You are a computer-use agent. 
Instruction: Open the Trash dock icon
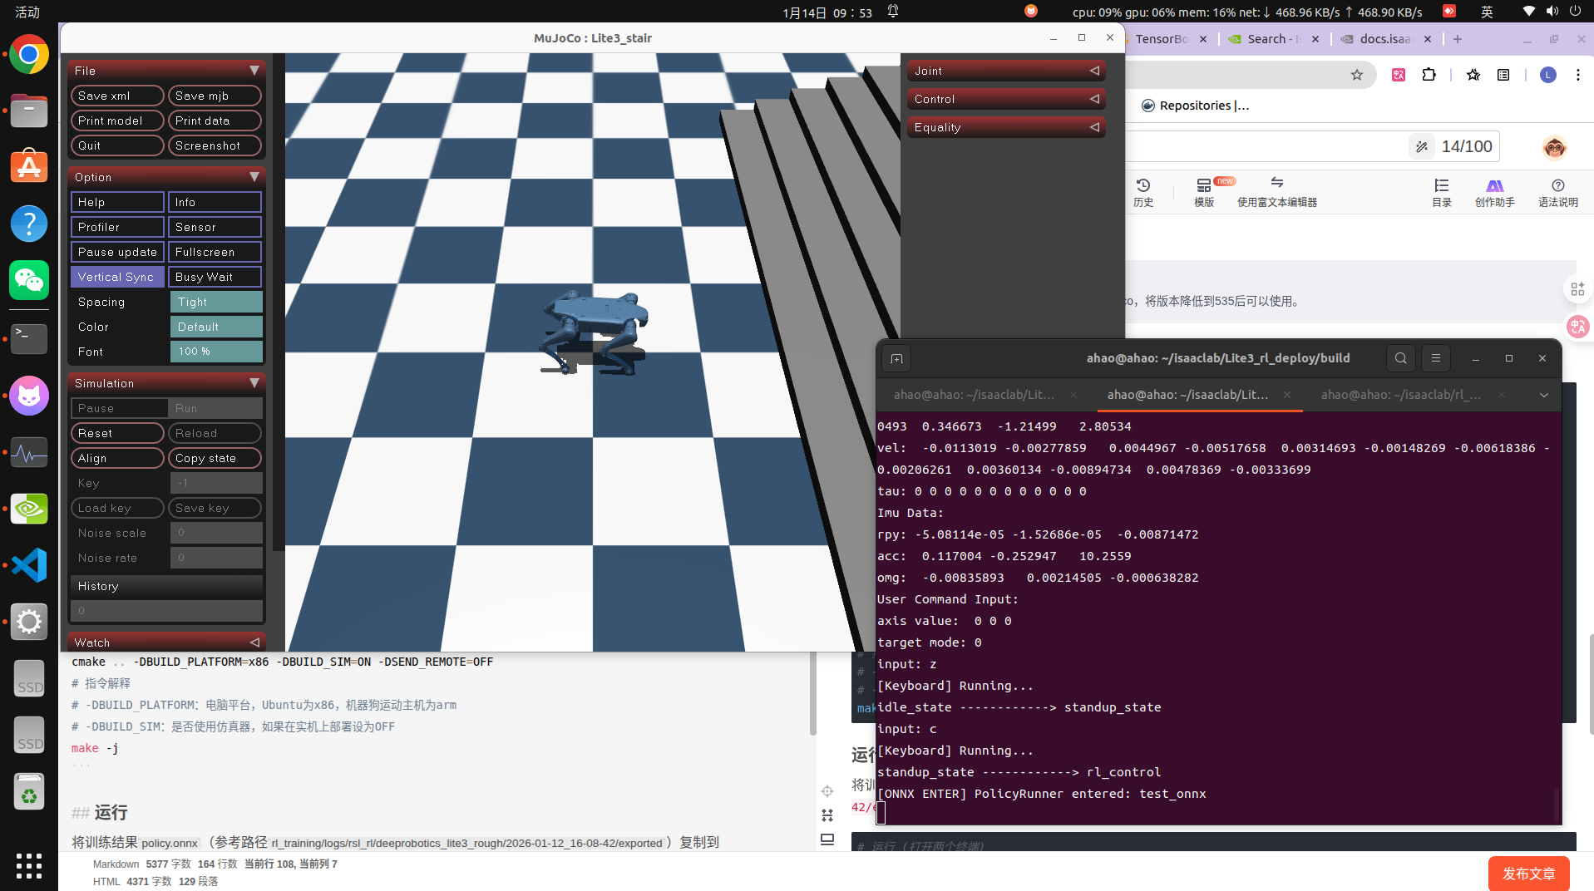(29, 792)
